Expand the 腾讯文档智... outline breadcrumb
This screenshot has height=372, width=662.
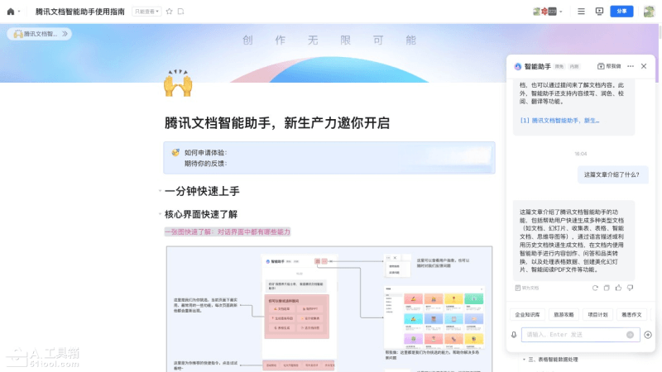coord(65,34)
